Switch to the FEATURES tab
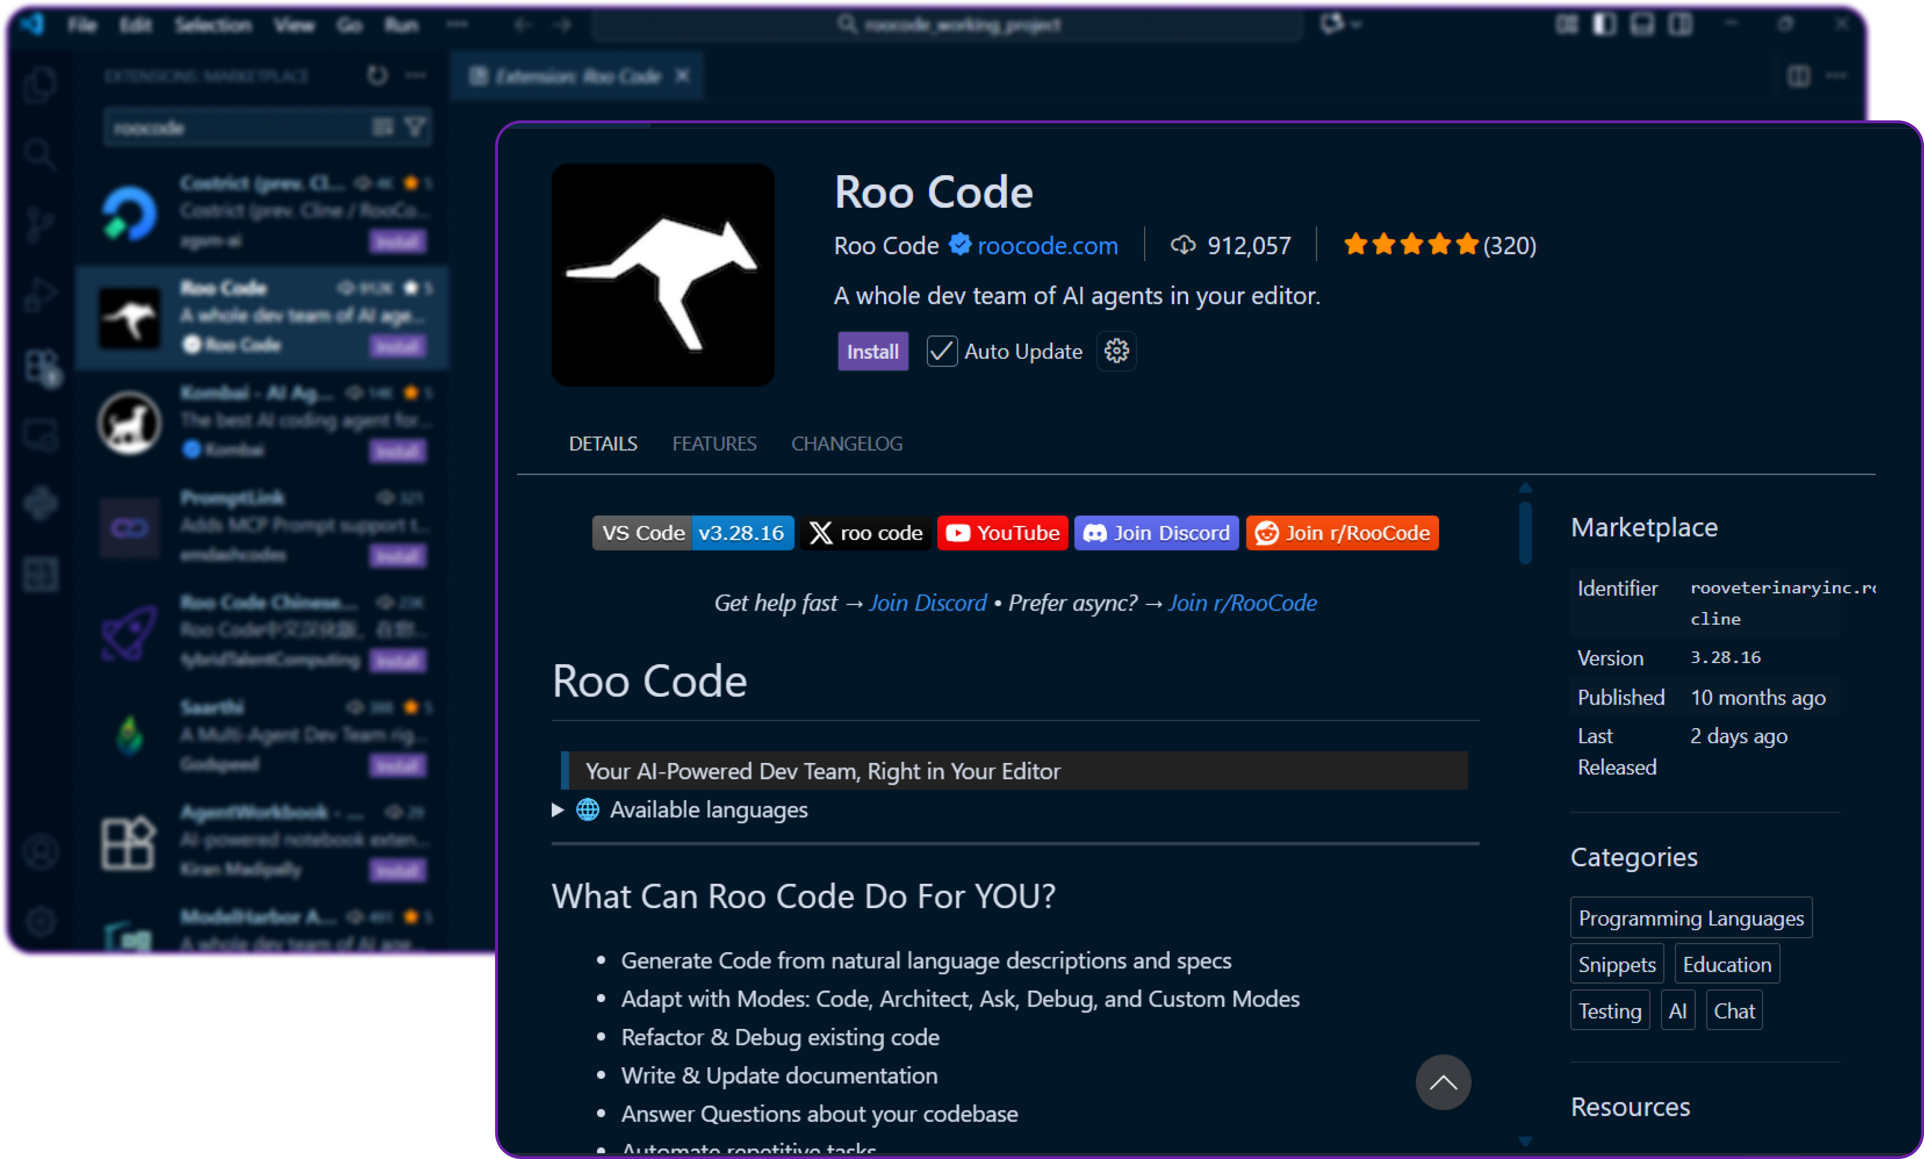Screen dimensions: 1924x1159 (713, 444)
